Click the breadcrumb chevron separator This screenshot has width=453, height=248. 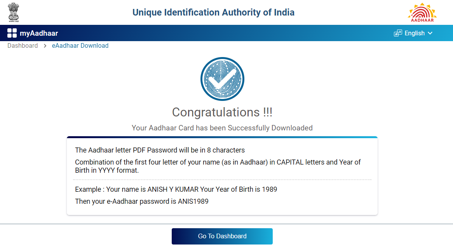point(44,45)
